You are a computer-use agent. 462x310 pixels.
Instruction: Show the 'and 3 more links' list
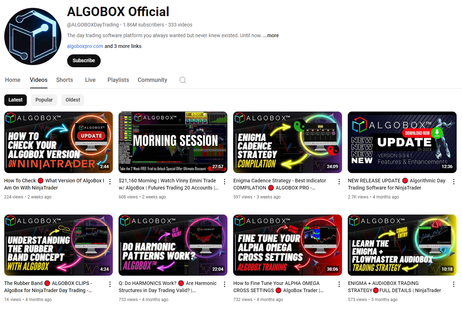click(x=123, y=46)
